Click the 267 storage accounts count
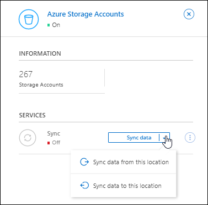208x205 pixels. coord(26,74)
